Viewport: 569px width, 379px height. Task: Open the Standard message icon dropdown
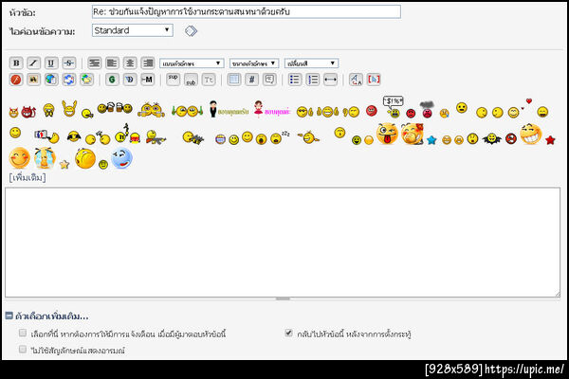pyautogui.click(x=132, y=30)
